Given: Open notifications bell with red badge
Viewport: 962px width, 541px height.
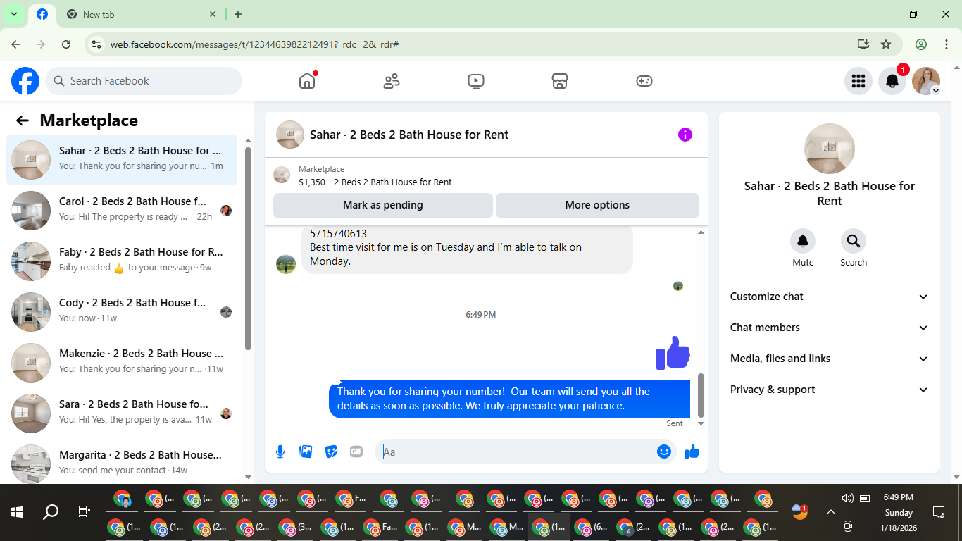Looking at the screenshot, I should coord(892,81).
